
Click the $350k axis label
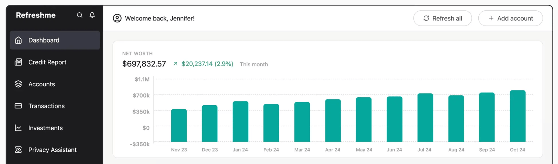(141, 112)
